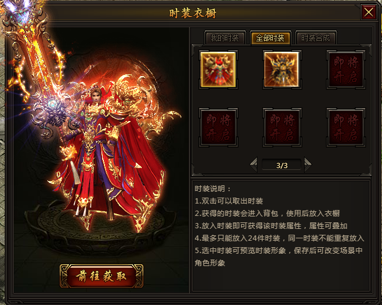Click the 时装说明 heading text
This screenshot has width=382, height=305.
pyautogui.click(x=212, y=188)
